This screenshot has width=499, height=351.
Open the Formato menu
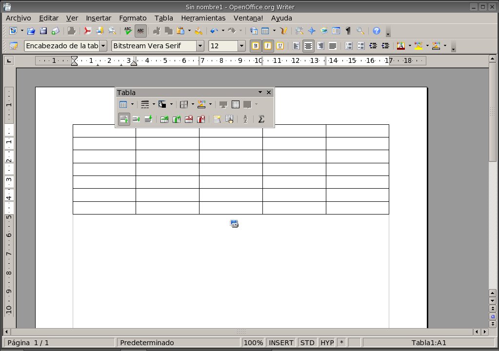coord(133,18)
